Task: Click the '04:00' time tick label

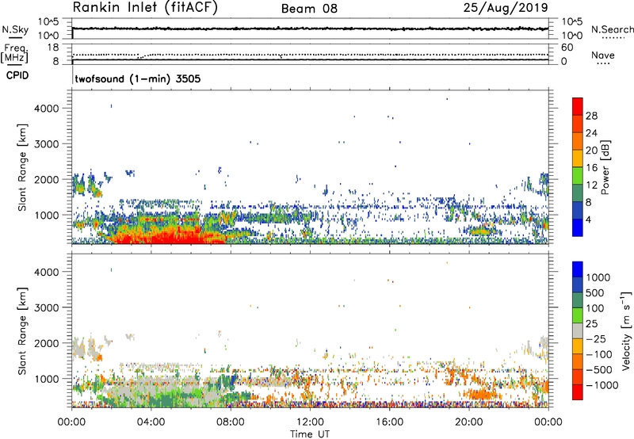Action: pos(151,422)
